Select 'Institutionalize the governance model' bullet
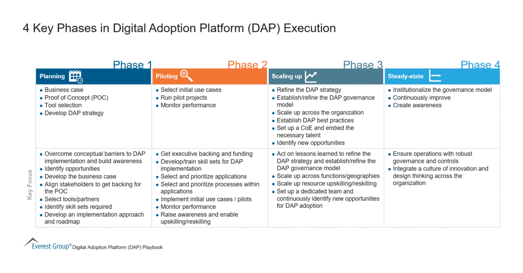The image size is (523, 273). (x=442, y=90)
